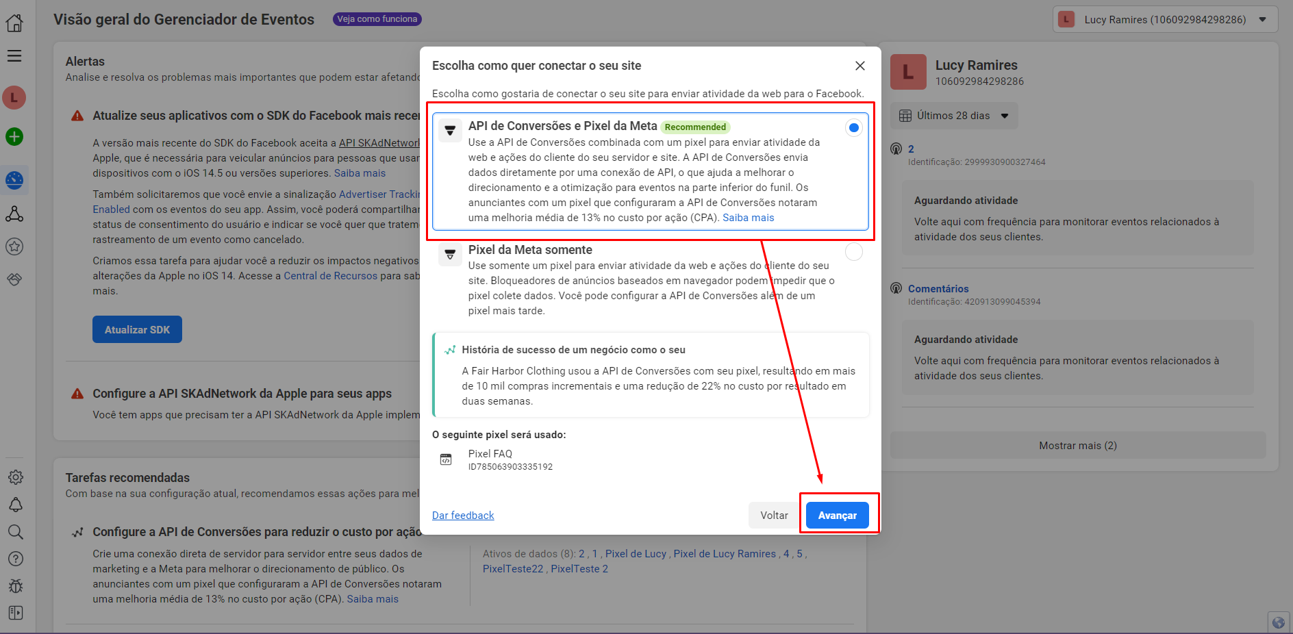Click the História de sucesso card
Image resolution: width=1293 pixels, height=634 pixels.
(651, 375)
